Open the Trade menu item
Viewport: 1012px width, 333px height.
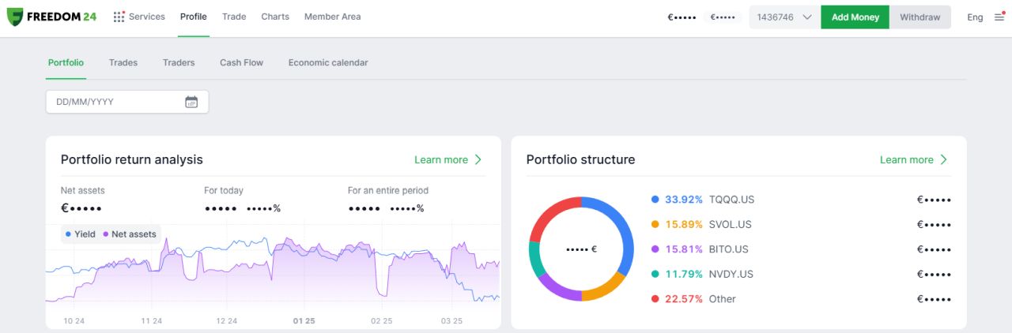(x=234, y=17)
